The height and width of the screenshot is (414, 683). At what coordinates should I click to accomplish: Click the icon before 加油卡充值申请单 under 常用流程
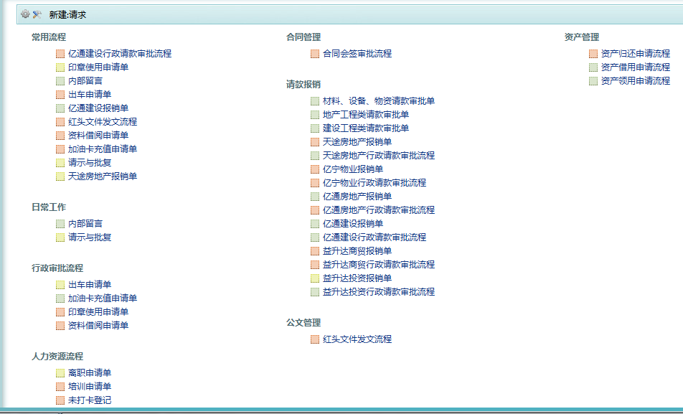tap(60, 149)
